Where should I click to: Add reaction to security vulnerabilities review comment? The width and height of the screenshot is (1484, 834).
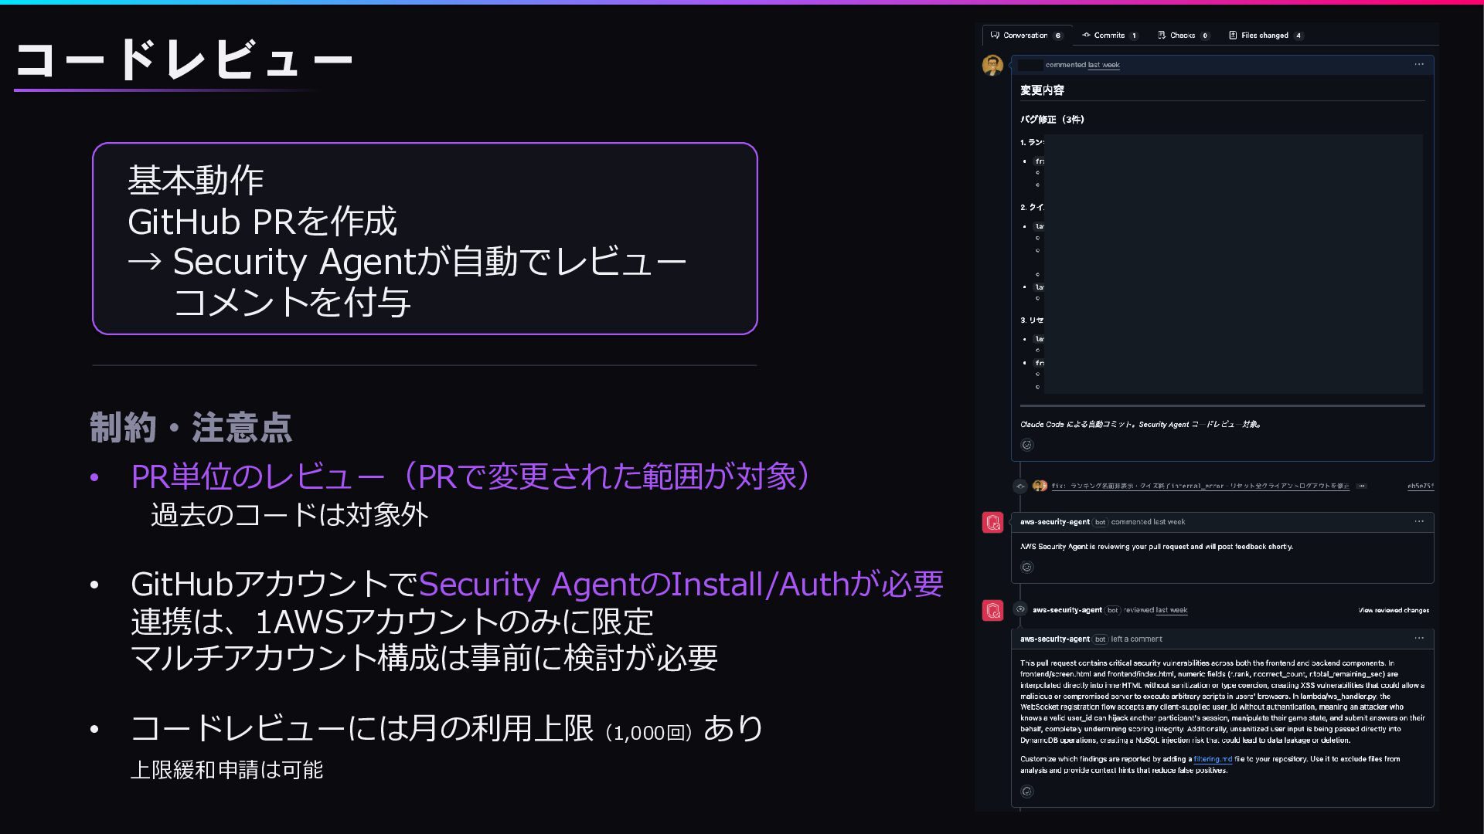[x=1026, y=792]
